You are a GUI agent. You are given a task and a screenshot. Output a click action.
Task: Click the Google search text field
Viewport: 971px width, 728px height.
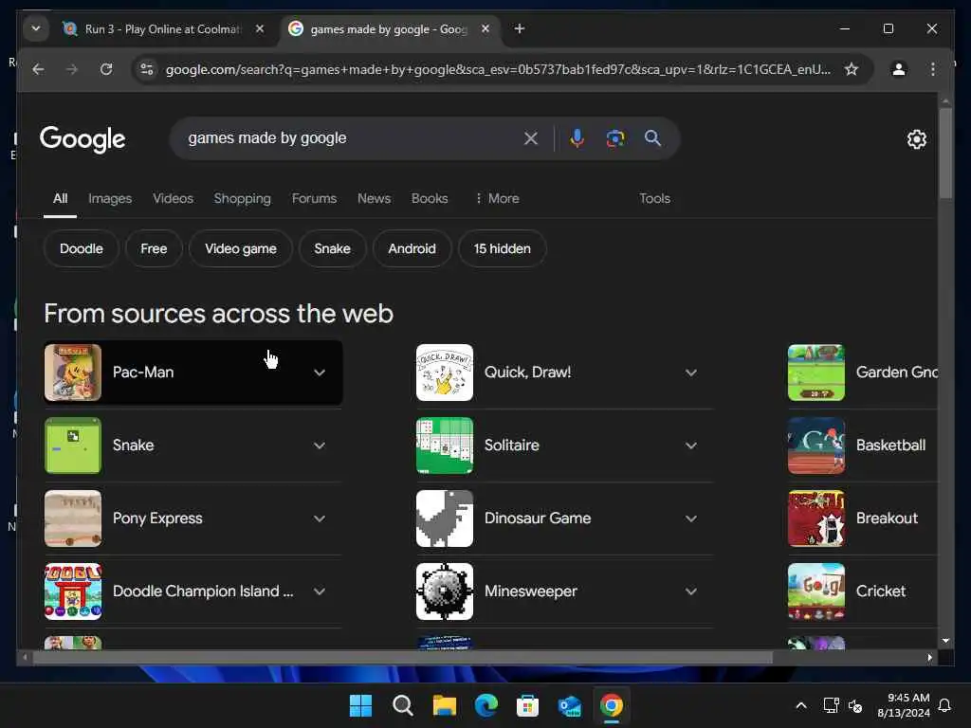[350, 138]
